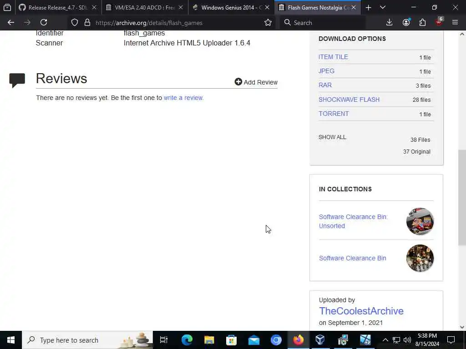The width and height of the screenshot is (466, 349).
Task: Expand ITEM TILE download option
Action: (333, 57)
